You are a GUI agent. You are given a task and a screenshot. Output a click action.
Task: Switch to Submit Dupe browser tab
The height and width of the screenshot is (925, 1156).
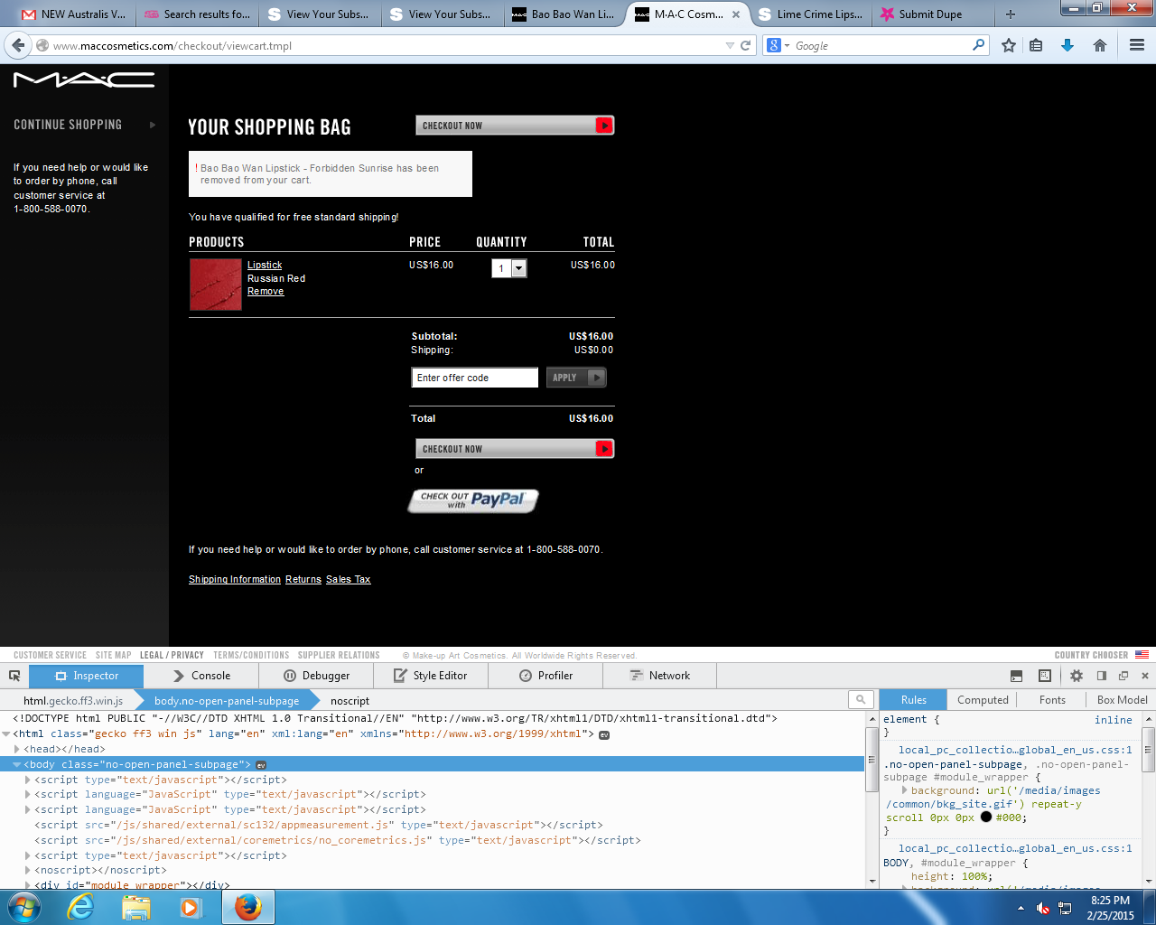pos(930,14)
